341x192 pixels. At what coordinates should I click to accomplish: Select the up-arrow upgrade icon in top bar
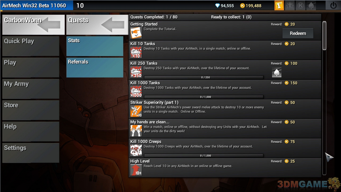[x=290, y=5]
